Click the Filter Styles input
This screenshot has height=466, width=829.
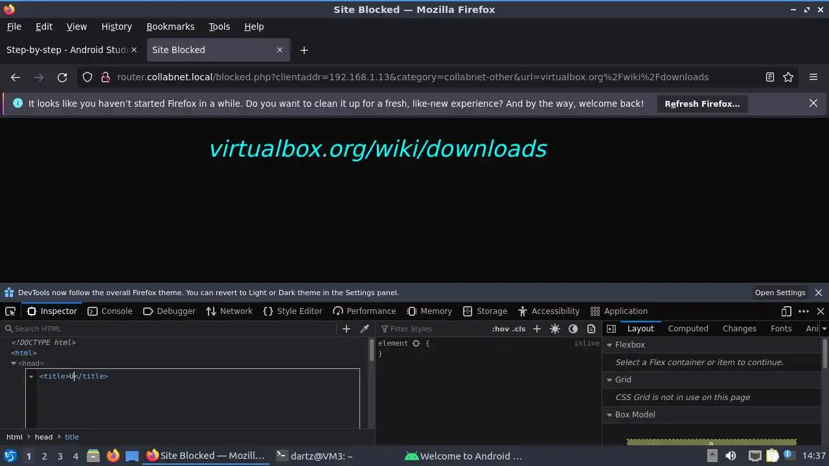(x=434, y=329)
